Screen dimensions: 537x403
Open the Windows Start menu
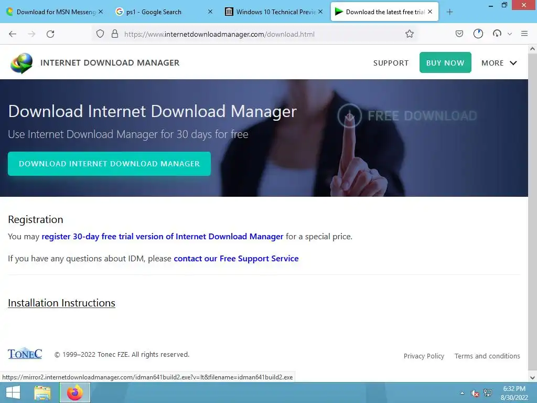click(13, 393)
